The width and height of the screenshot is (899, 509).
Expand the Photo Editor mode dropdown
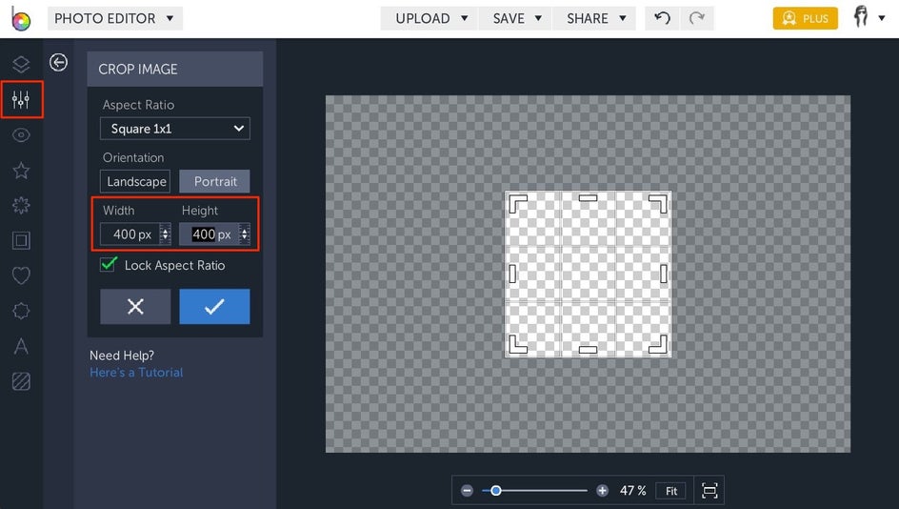[114, 18]
